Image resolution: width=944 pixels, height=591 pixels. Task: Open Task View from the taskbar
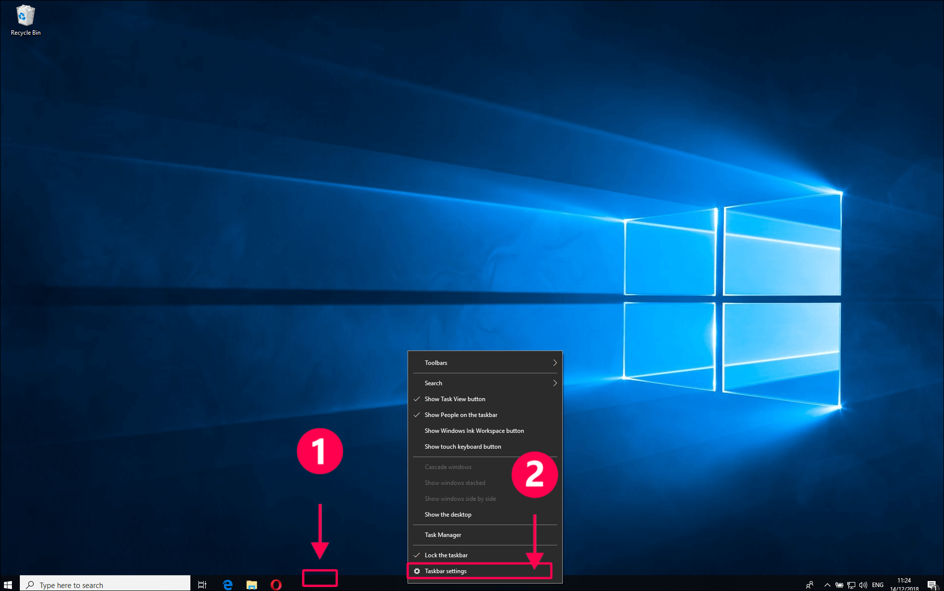pyautogui.click(x=202, y=585)
